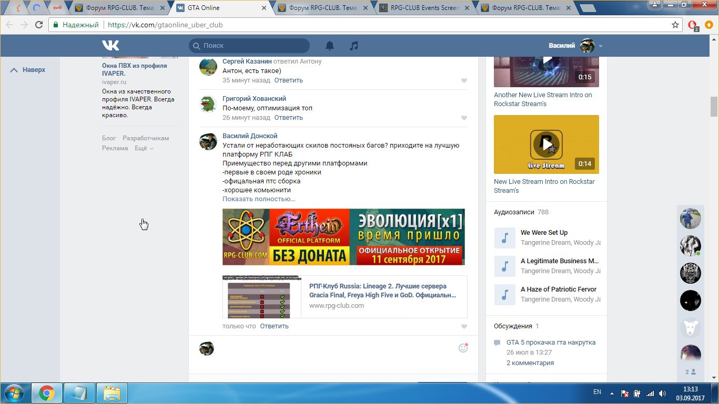Go back with the browser back arrow
This screenshot has height=404, width=719.
pos(9,25)
